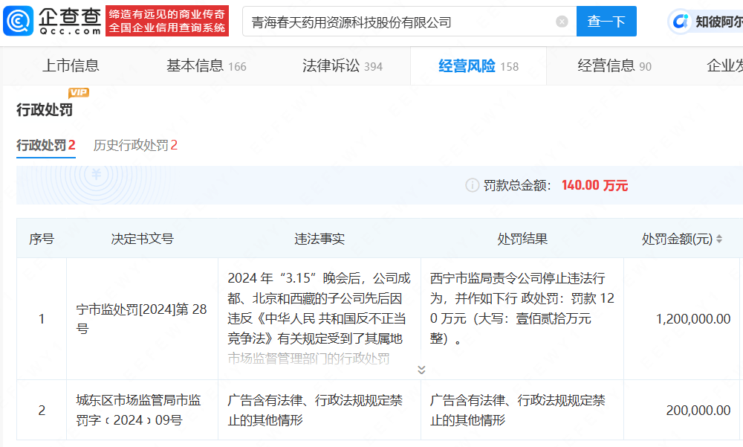
Task: Click the 1,200,000.00 penalty amount
Action: tap(693, 319)
